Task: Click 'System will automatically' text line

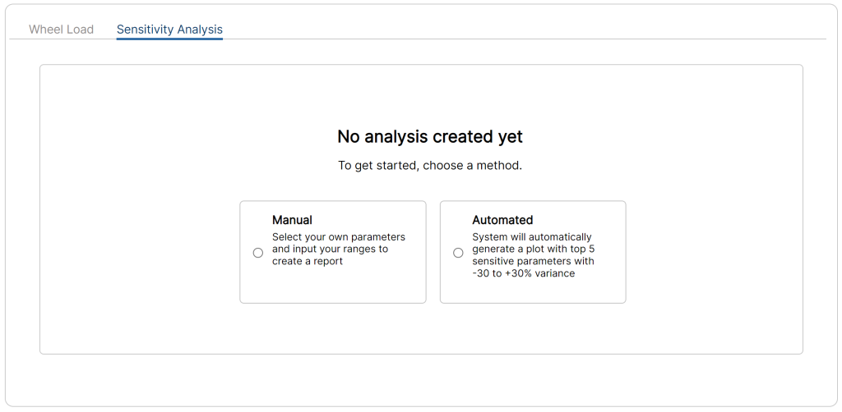Action: coord(532,237)
